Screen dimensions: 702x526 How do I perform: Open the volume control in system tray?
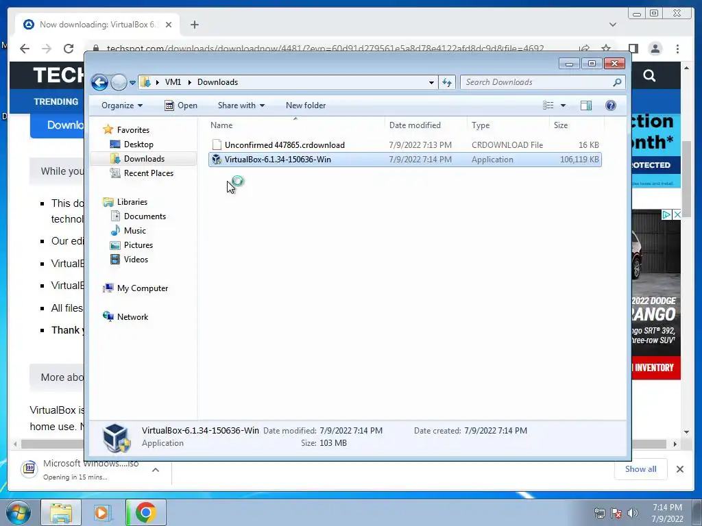(633, 513)
